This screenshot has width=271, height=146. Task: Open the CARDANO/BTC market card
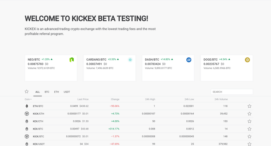click(110, 68)
